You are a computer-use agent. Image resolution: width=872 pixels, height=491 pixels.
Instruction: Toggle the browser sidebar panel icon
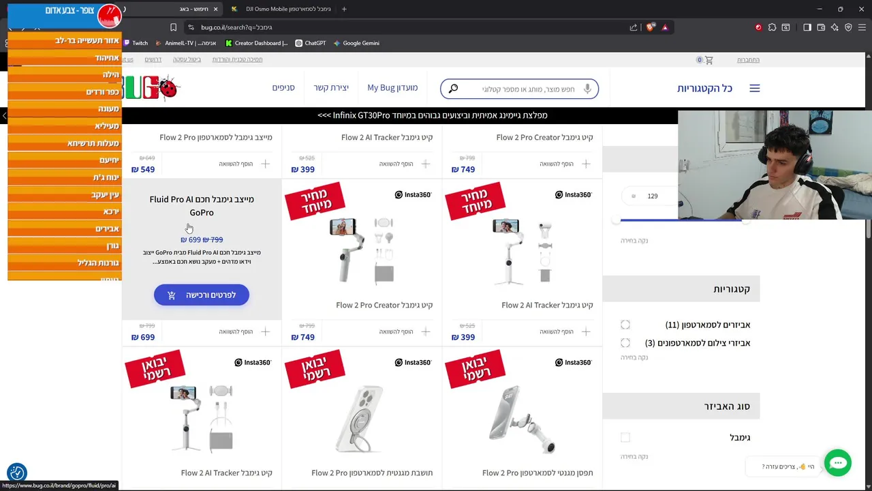807,27
